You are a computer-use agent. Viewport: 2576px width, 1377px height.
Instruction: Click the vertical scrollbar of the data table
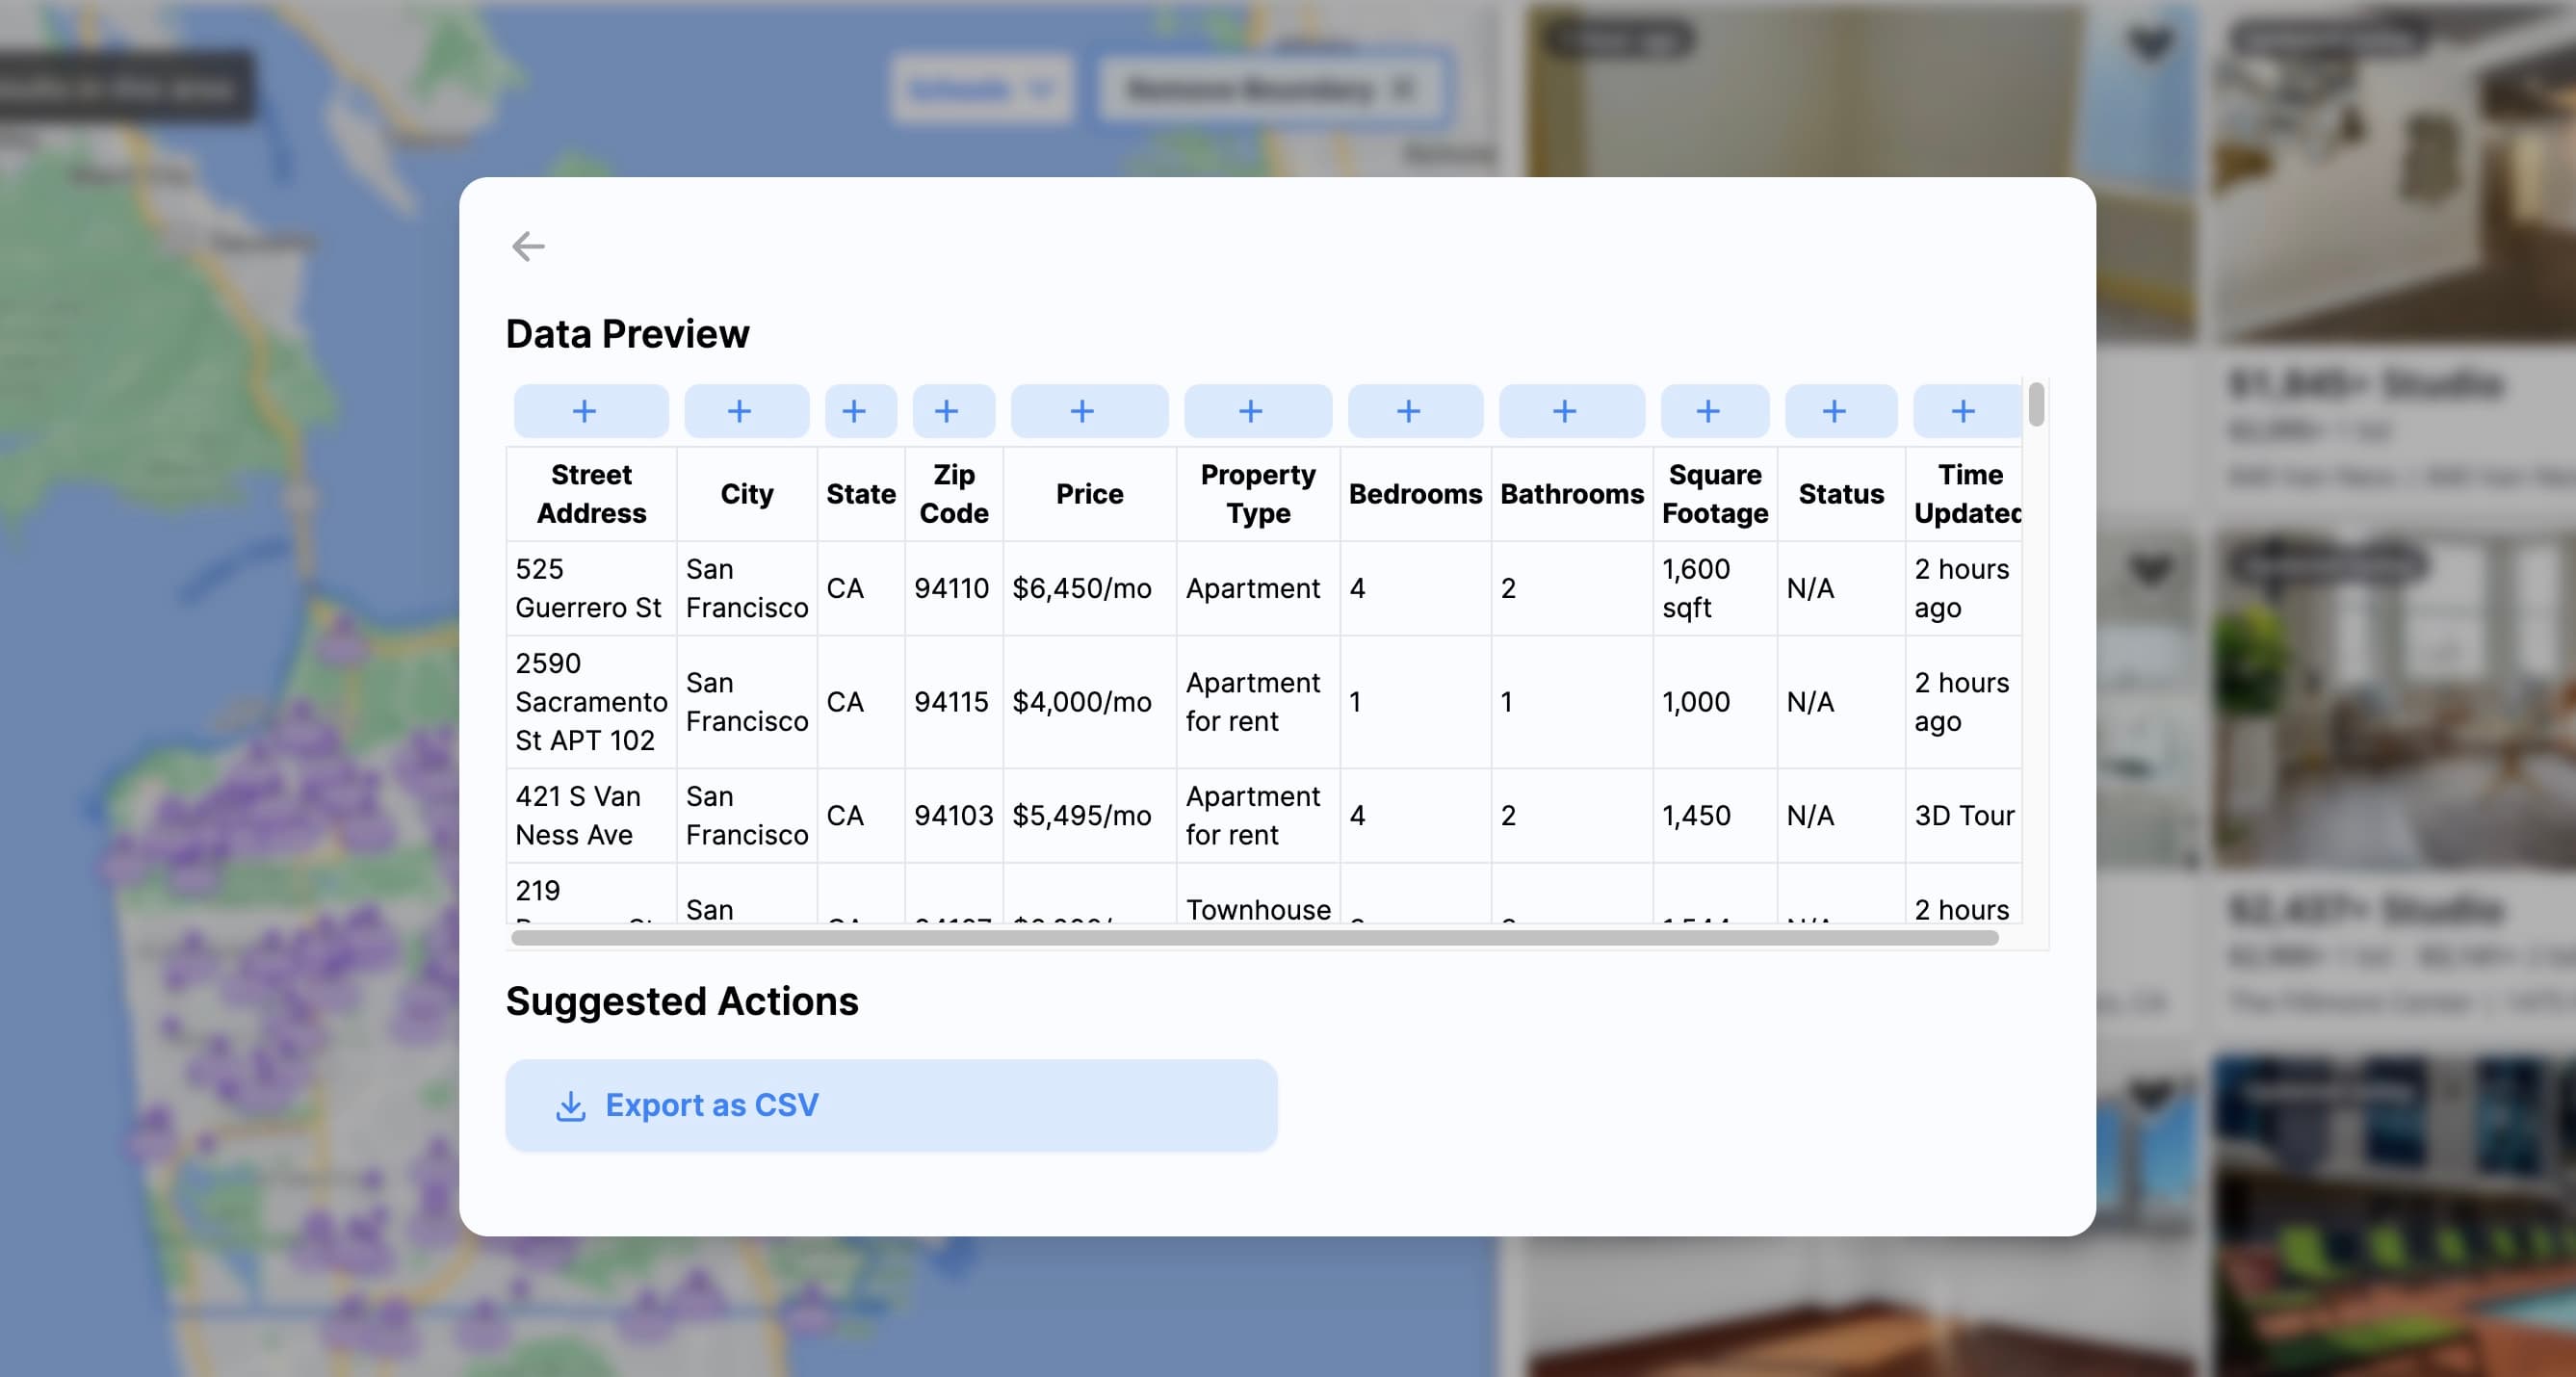2036,404
